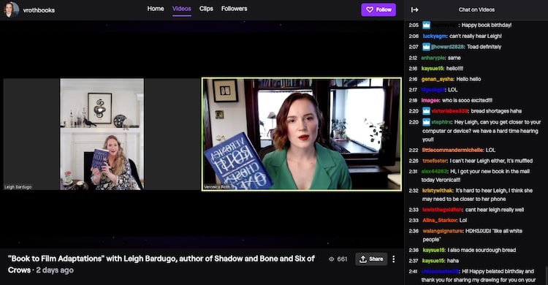548x285 pixels.
Task: Go to the Home tab
Action: pyautogui.click(x=156, y=9)
